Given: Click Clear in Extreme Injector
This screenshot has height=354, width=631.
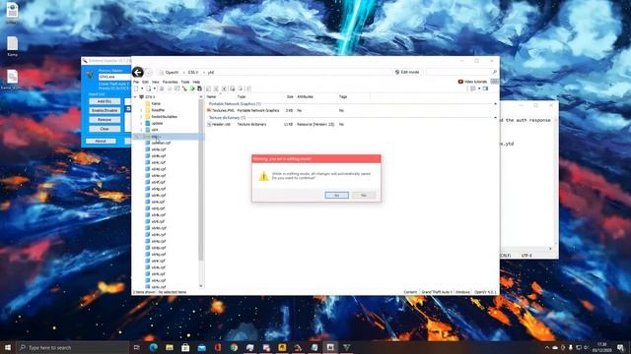Looking at the screenshot, I should [105, 129].
